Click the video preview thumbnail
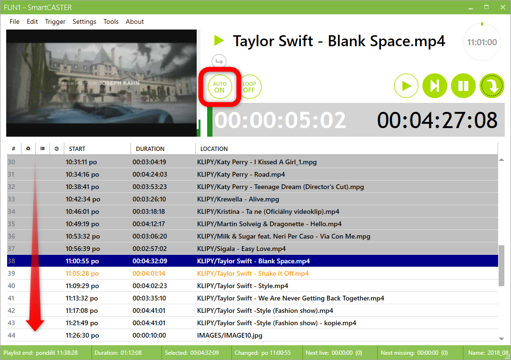Image resolution: width=511 pixels, height=360 pixels. pos(101,83)
